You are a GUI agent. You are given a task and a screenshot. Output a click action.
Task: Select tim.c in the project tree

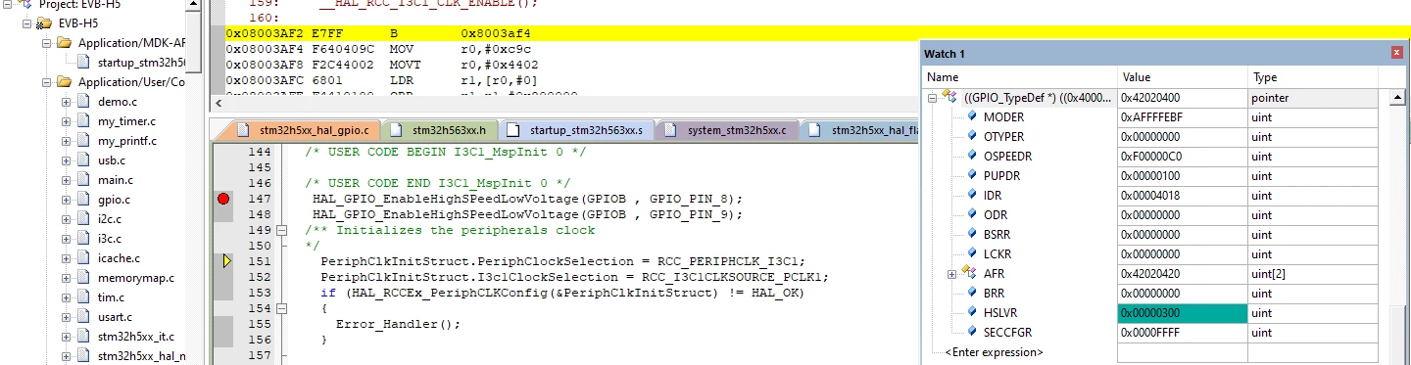110,297
